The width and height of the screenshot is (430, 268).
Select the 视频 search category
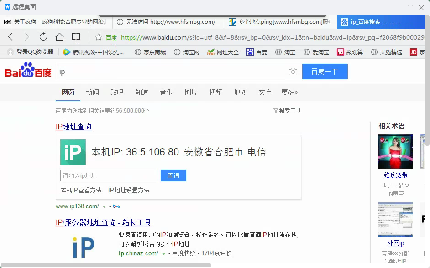coord(215,92)
